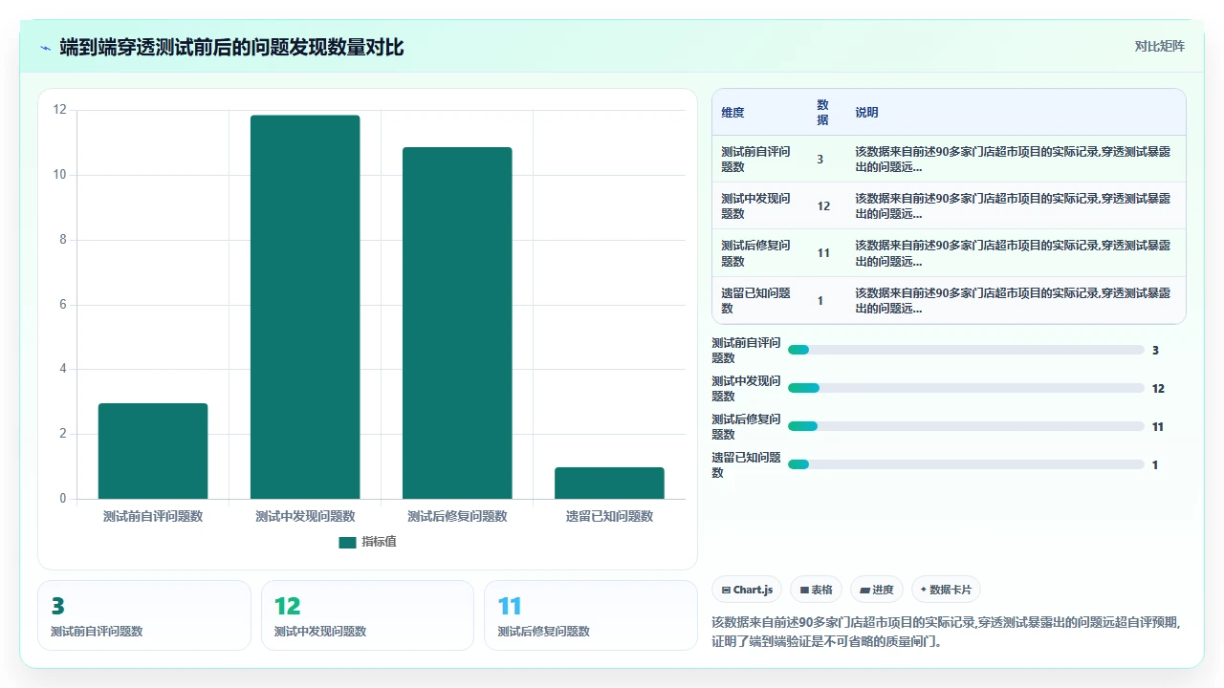Click the 数据卡片 tag chip
The width and height of the screenshot is (1224, 688).
click(946, 590)
